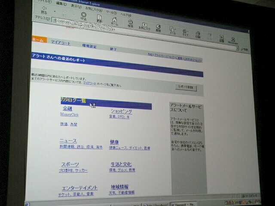Click the Mail (メール) toolbar icon
The width and height of the screenshot is (275, 206).
pyautogui.click(x=172, y=31)
